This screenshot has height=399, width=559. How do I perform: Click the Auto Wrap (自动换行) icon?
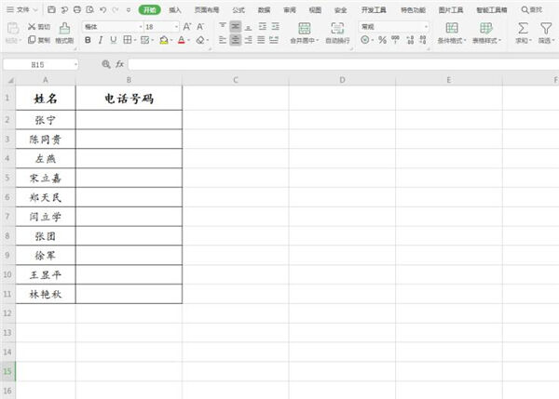pyautogui.click(x=337, y=28)
